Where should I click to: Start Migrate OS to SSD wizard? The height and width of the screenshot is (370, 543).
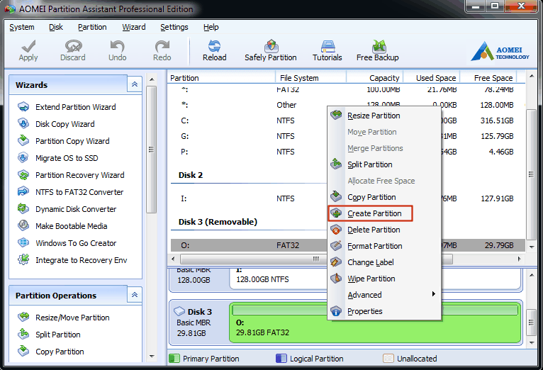coord(67,158)
